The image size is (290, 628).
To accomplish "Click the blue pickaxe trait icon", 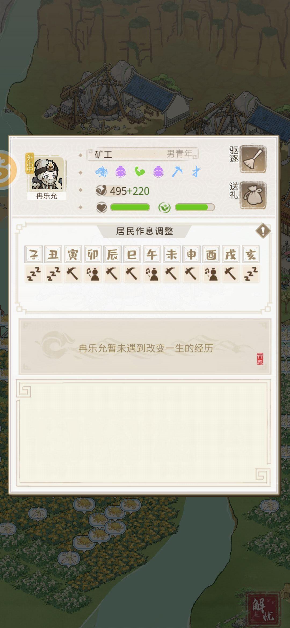I will (177, 172).
